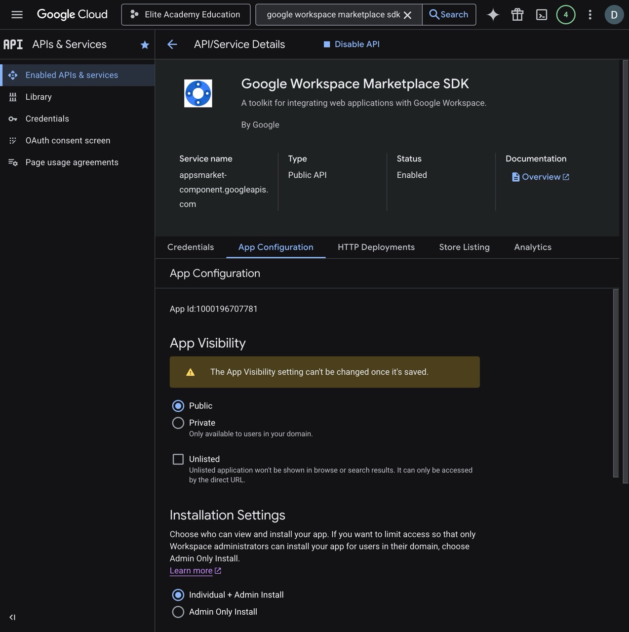Click the Disable API button

point(352,44)
